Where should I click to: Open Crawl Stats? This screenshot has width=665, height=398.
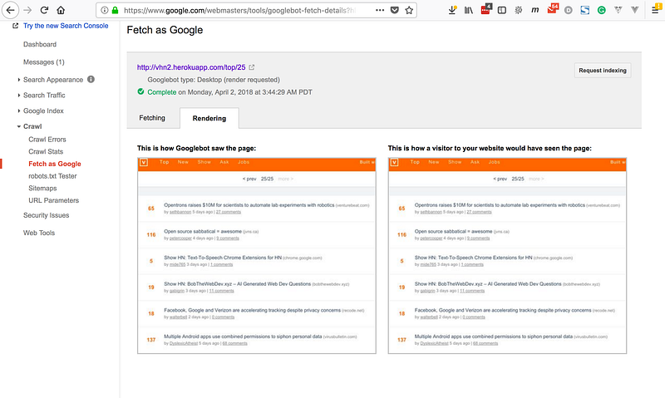click(46, 152)
